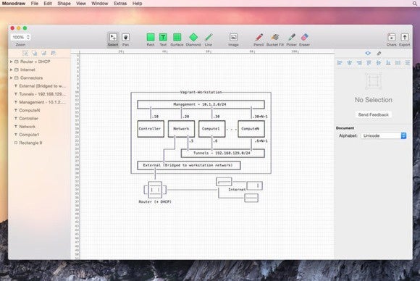Open the File menu
Screen dimensions: 420x281
tap(35, 4)
